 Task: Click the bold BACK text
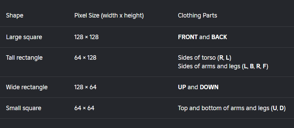click(219, 37)
